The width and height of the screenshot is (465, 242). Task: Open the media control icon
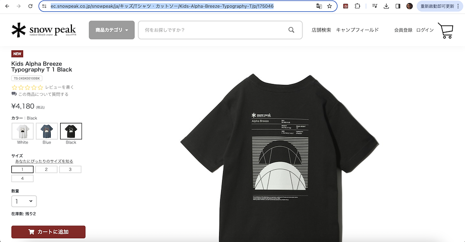click(374, 6)
